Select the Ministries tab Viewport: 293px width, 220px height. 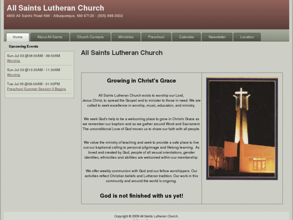[126, 37]
